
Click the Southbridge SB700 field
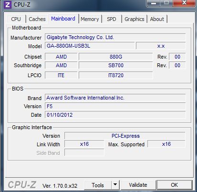coord(116,65)
